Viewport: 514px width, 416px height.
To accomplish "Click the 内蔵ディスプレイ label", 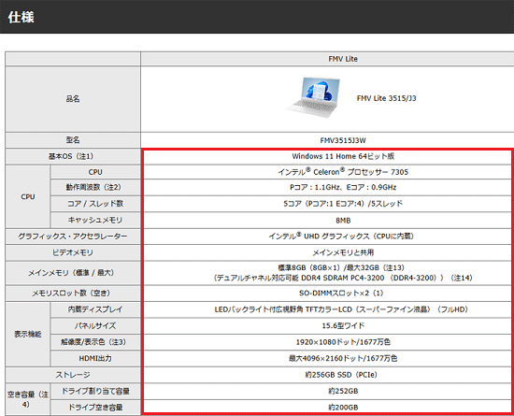I will pyautogui.click(x=95, y=309).
